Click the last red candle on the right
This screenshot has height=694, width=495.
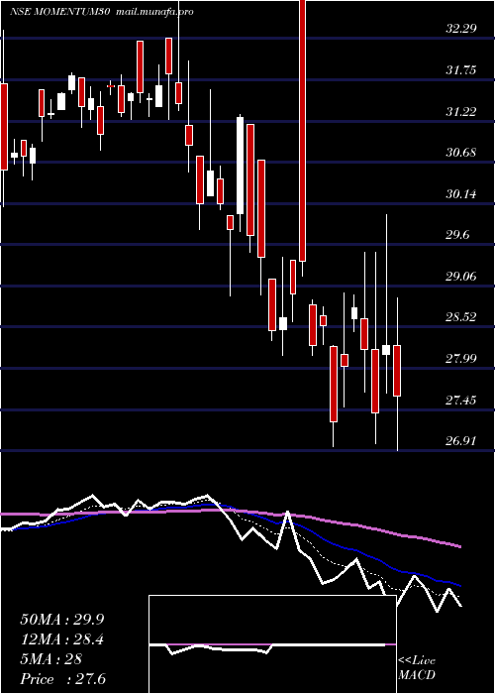pos(397,371)
